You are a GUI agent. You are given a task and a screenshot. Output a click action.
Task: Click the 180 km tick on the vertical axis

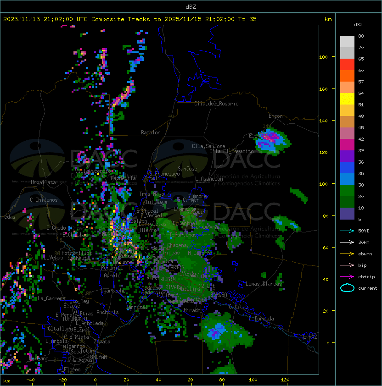tap(323, 57)
